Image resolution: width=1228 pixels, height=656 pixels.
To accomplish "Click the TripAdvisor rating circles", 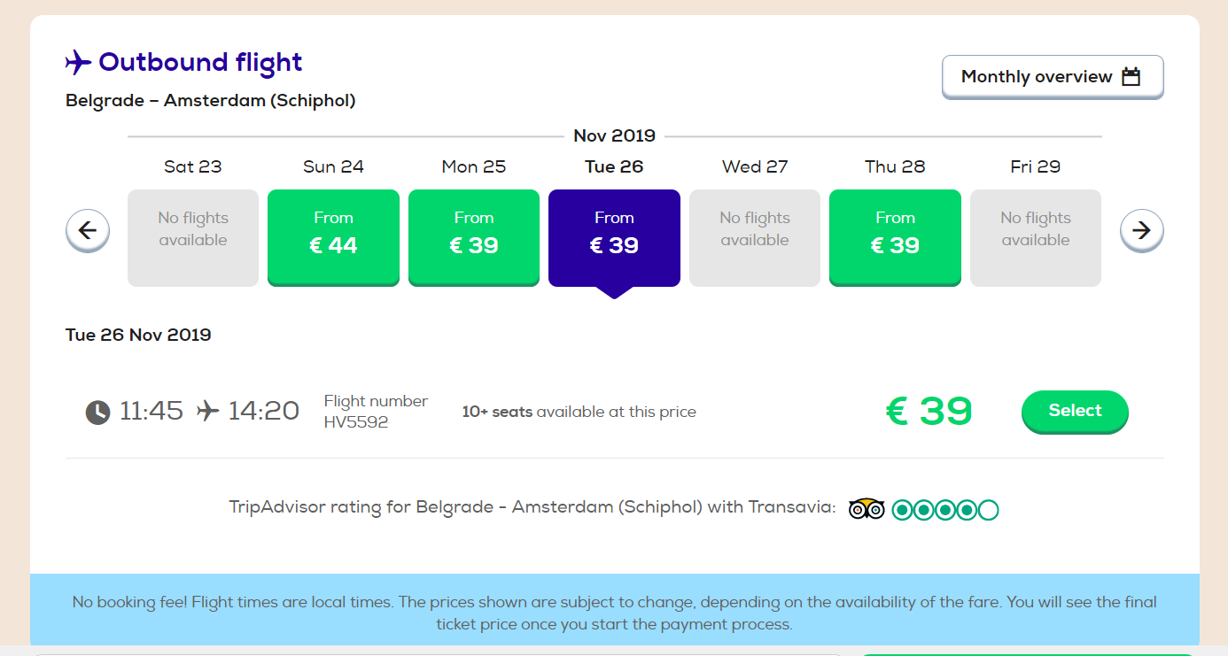I will pos(945,510).
